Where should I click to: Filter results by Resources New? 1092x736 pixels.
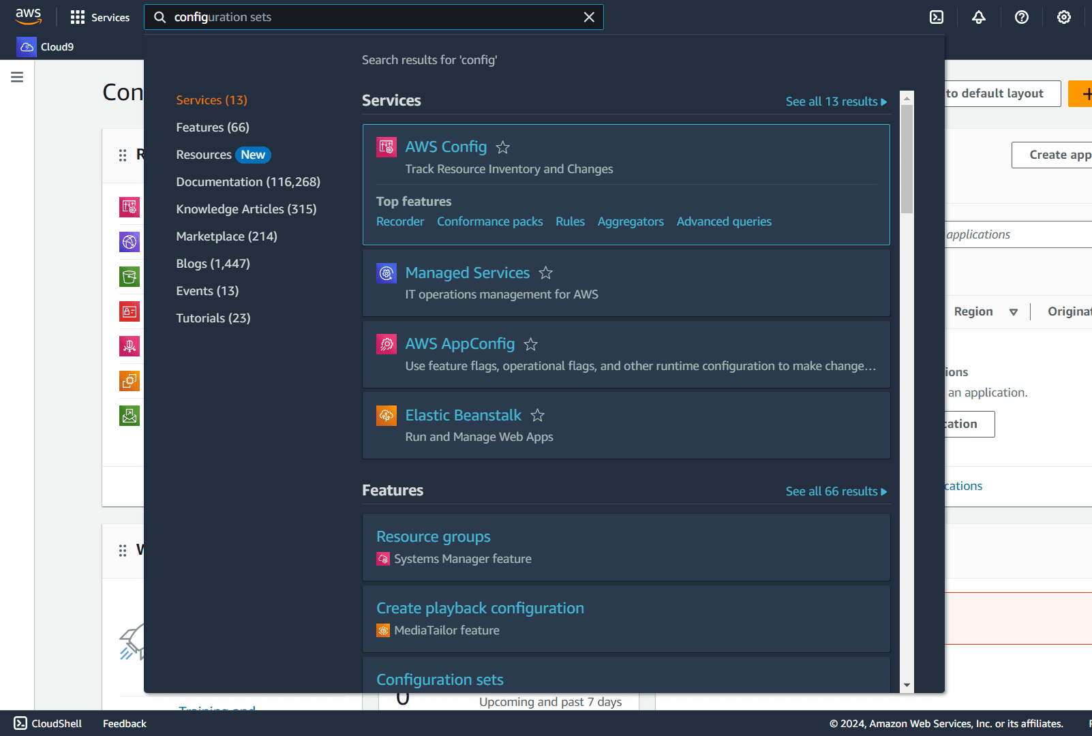[224, 155]
